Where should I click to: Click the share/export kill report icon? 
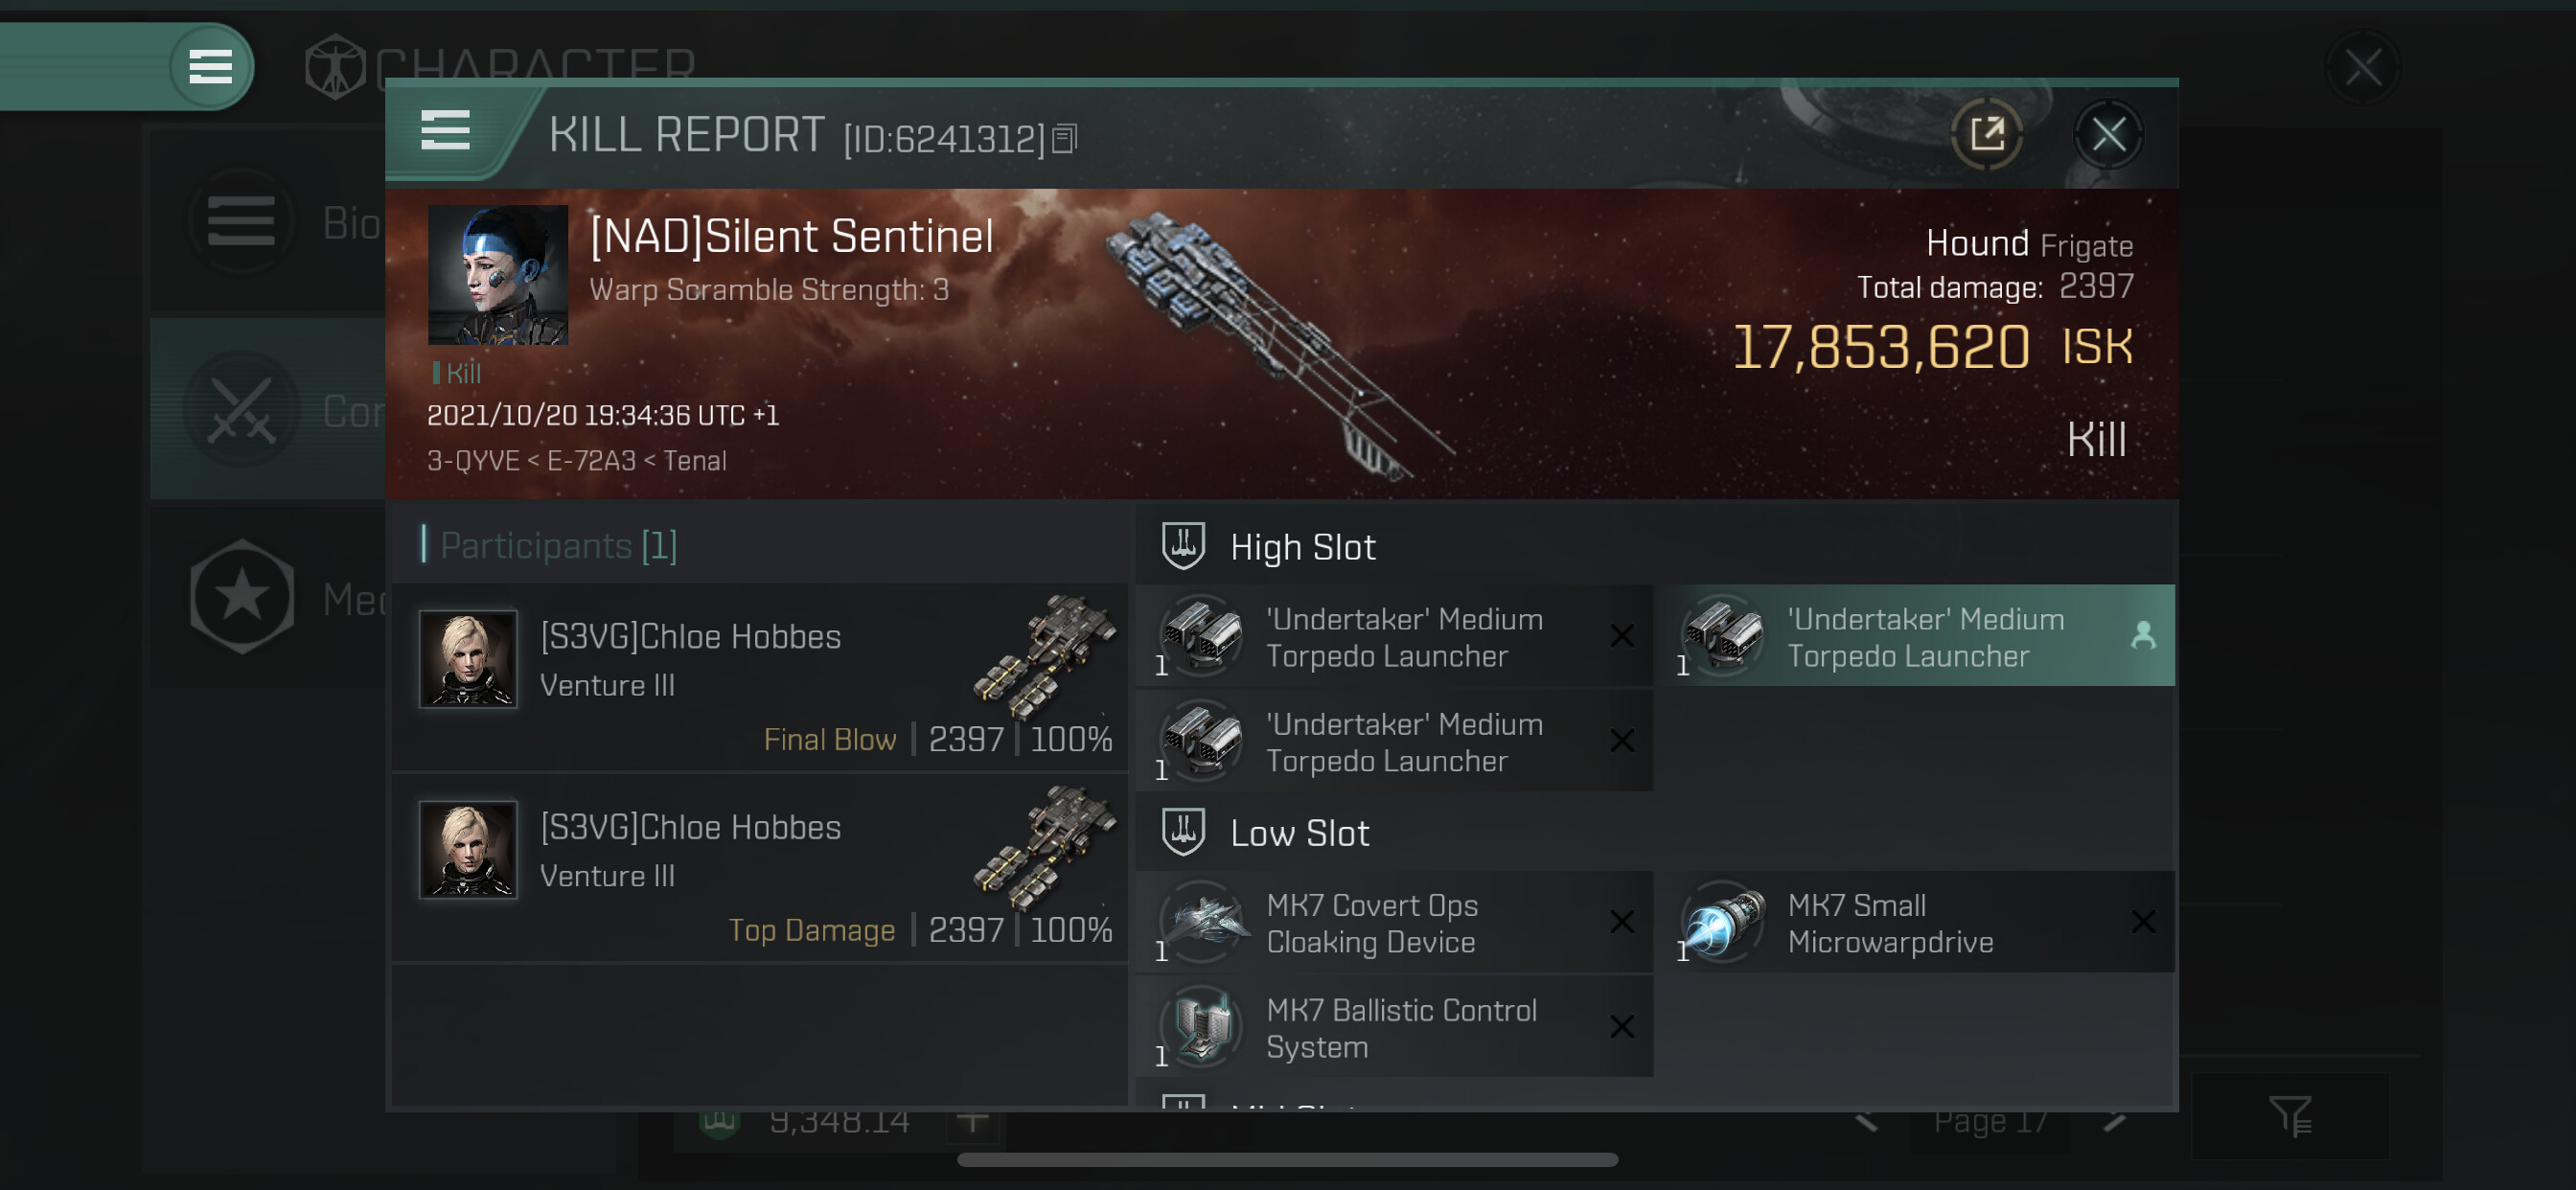(x=1986, y=133)
